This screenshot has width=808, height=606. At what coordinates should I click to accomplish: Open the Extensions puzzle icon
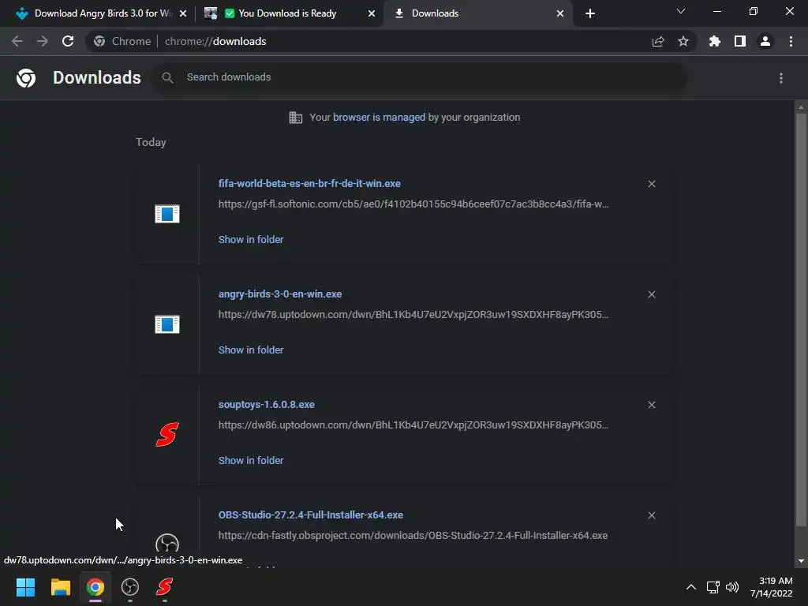coord(715,41)
